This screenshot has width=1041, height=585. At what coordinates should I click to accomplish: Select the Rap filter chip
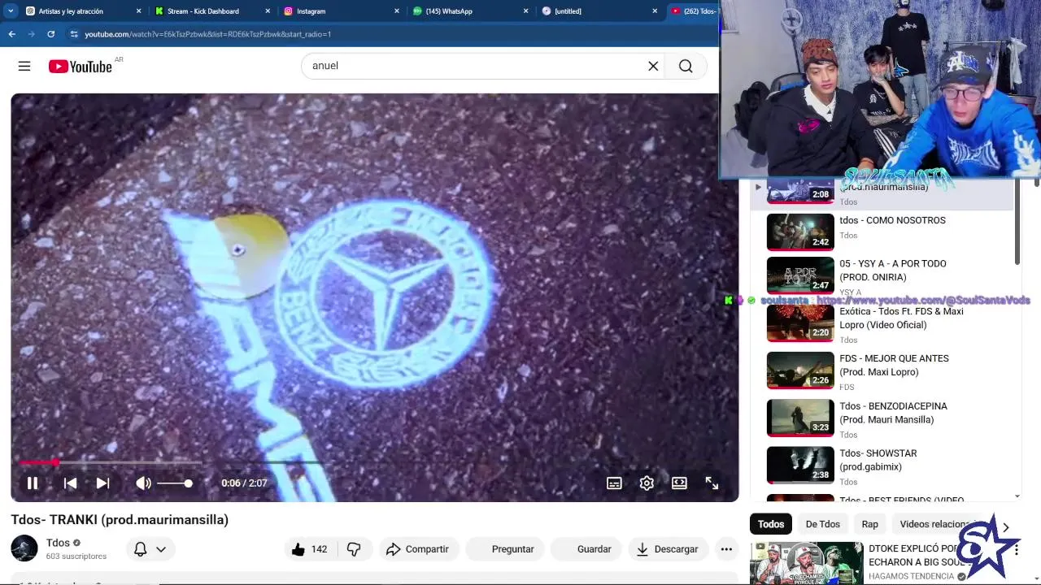click(x=870, y=524)
